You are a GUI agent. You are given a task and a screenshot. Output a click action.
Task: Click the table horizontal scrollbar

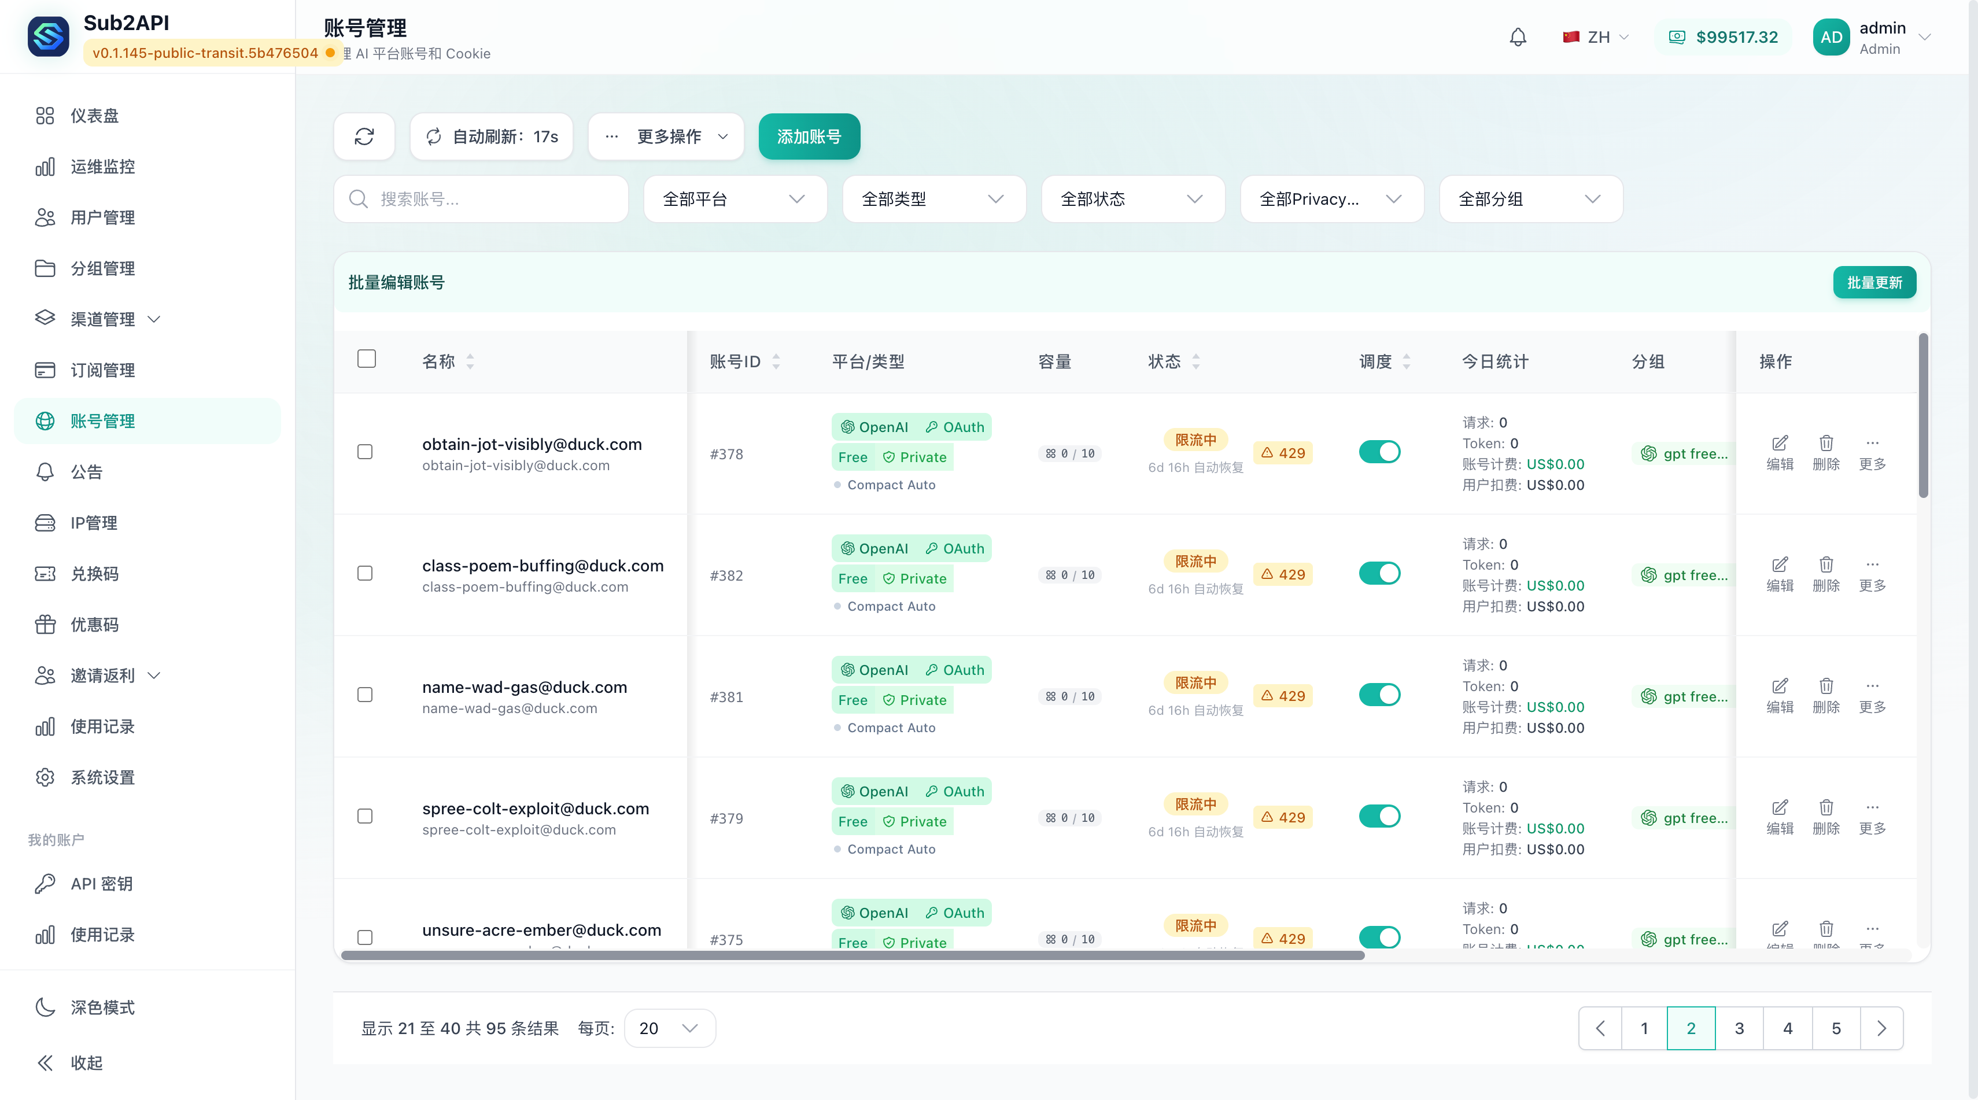[853, 955]
